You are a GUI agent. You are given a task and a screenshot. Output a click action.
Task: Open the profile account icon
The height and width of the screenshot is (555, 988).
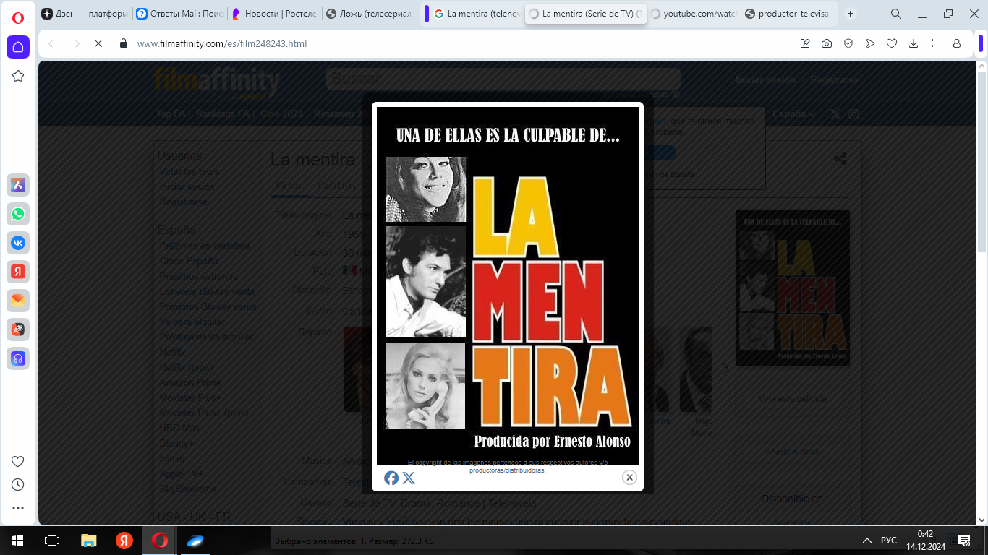coord(957,43)
